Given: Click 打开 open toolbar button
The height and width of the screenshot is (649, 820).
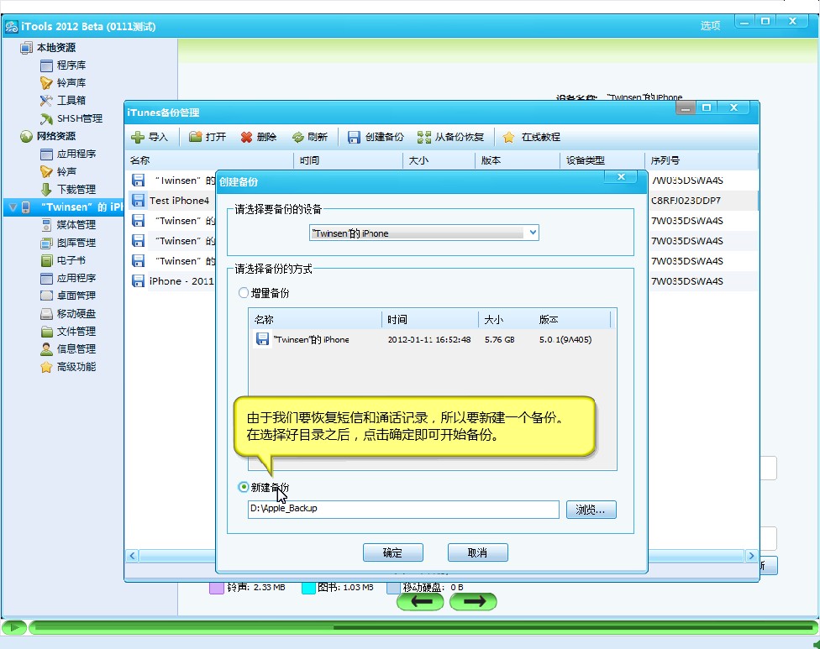Looking at the screenshot, I should point(208,137).
